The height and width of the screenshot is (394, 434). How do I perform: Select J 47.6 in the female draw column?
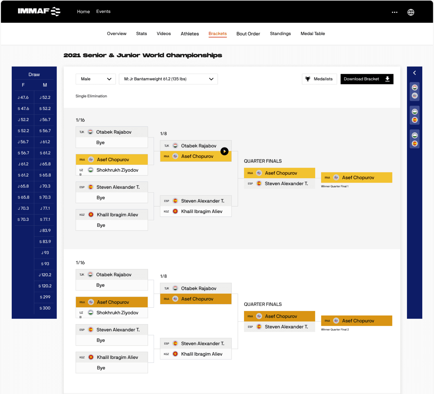23,97
